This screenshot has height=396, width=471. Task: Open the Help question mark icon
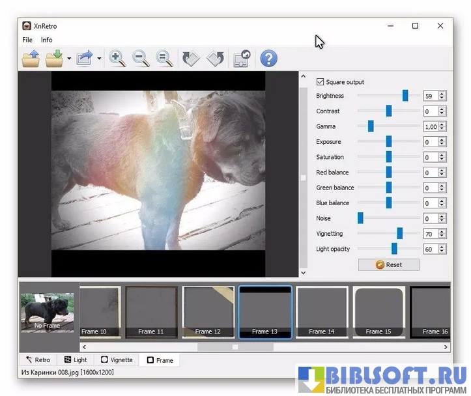coord(268,59)
